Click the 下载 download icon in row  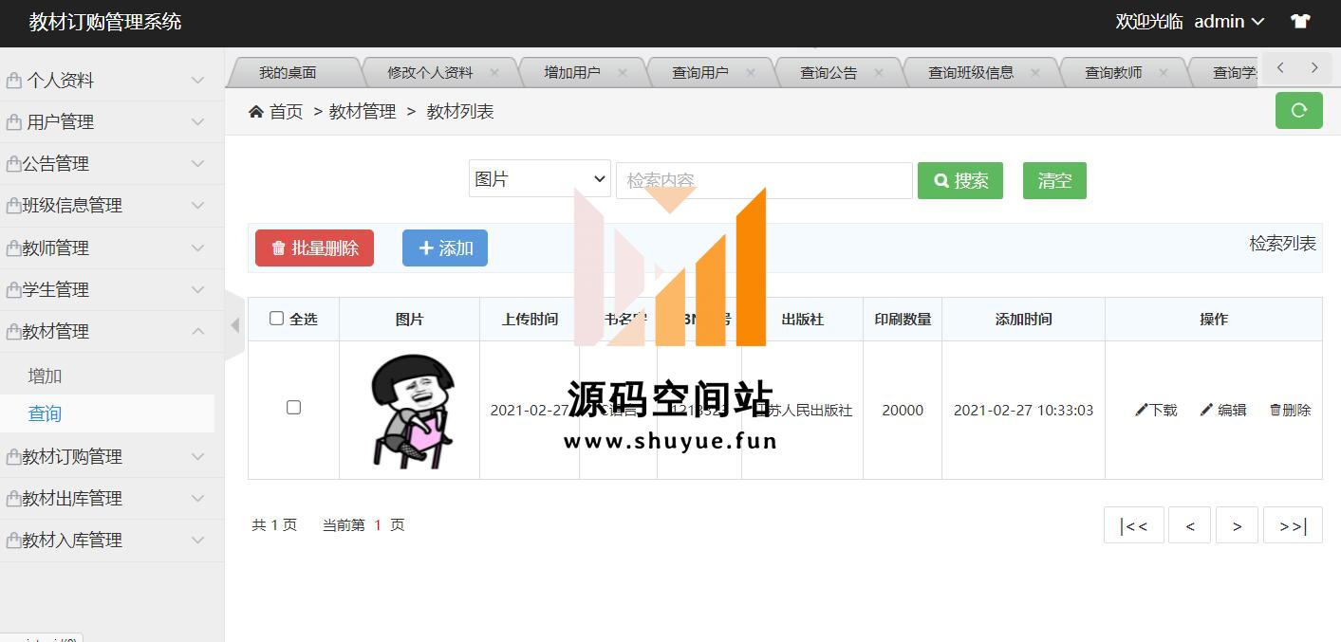coord(1142,410)
